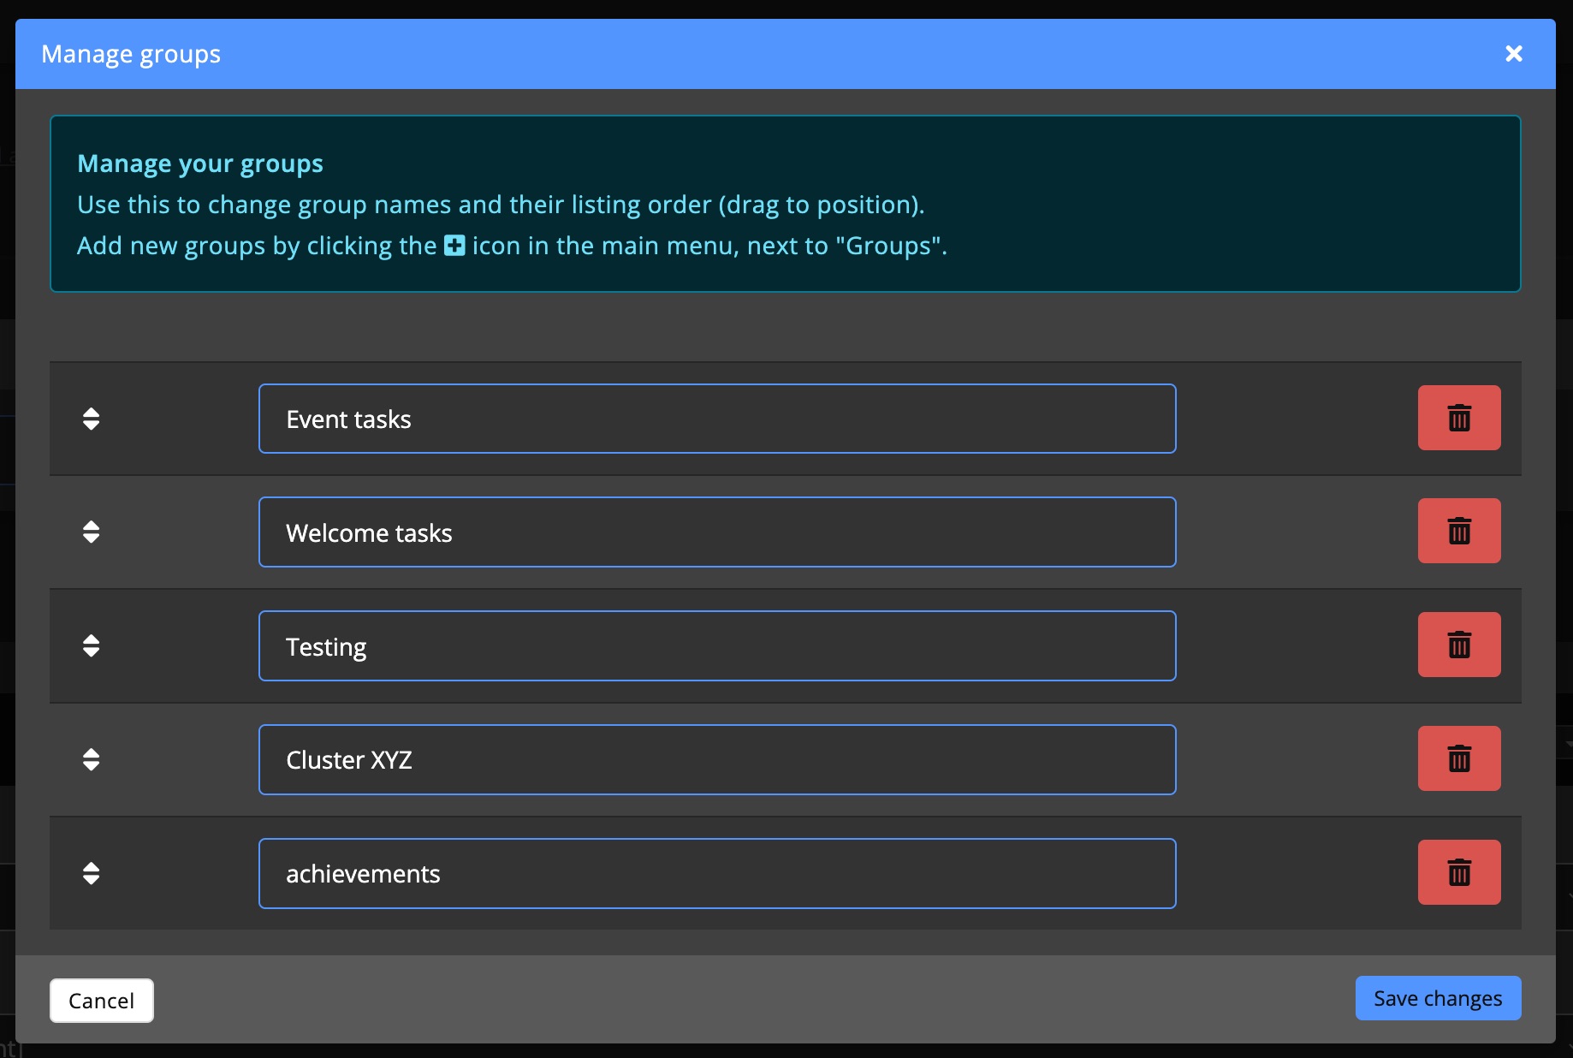
Task: Click the drag handle next to Welcome tasks
Action: 91,532
